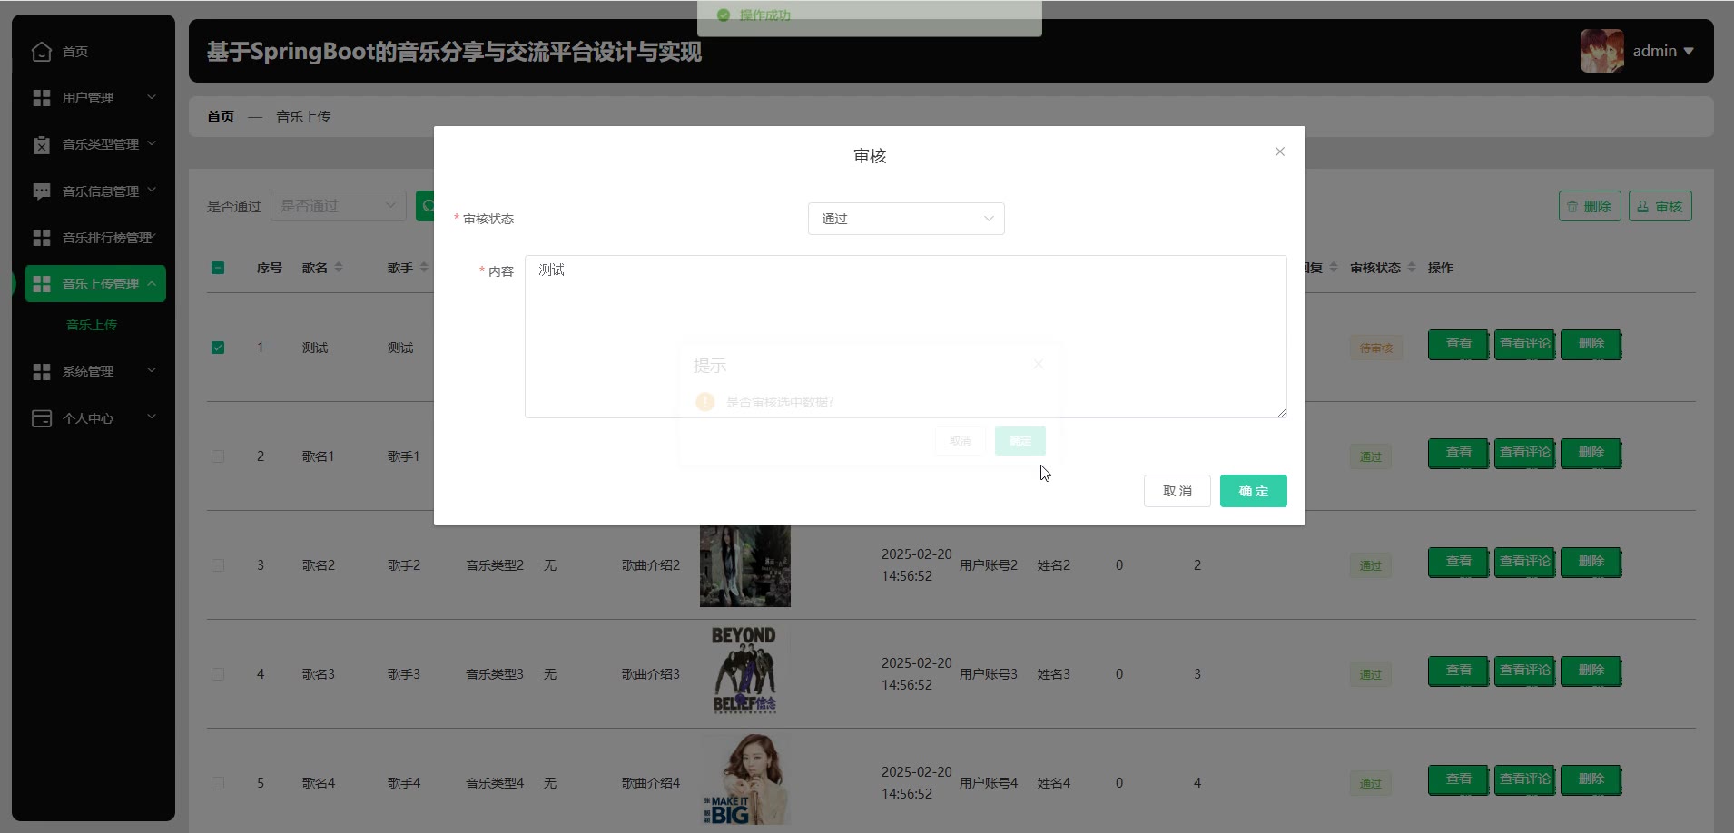Check the row 4 歌名3 checkbox
Viewport: 1734px width, 833px height.
point(218,674)
